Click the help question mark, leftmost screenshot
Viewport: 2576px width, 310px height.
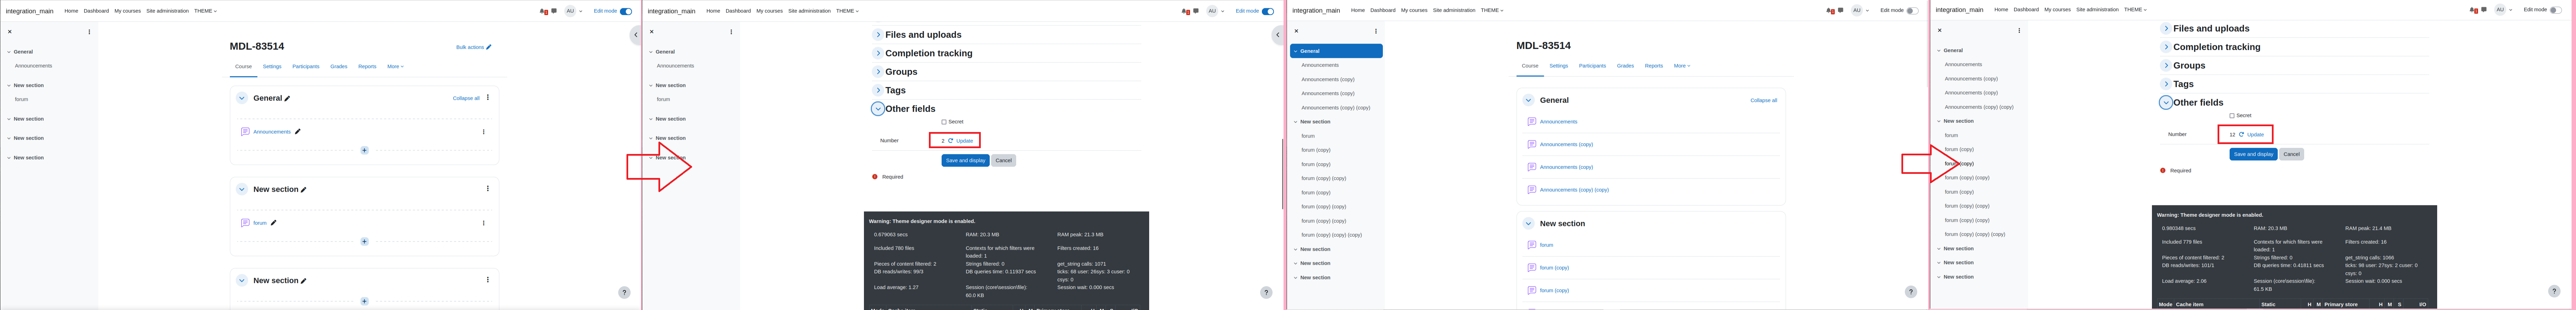pos(624,293)
